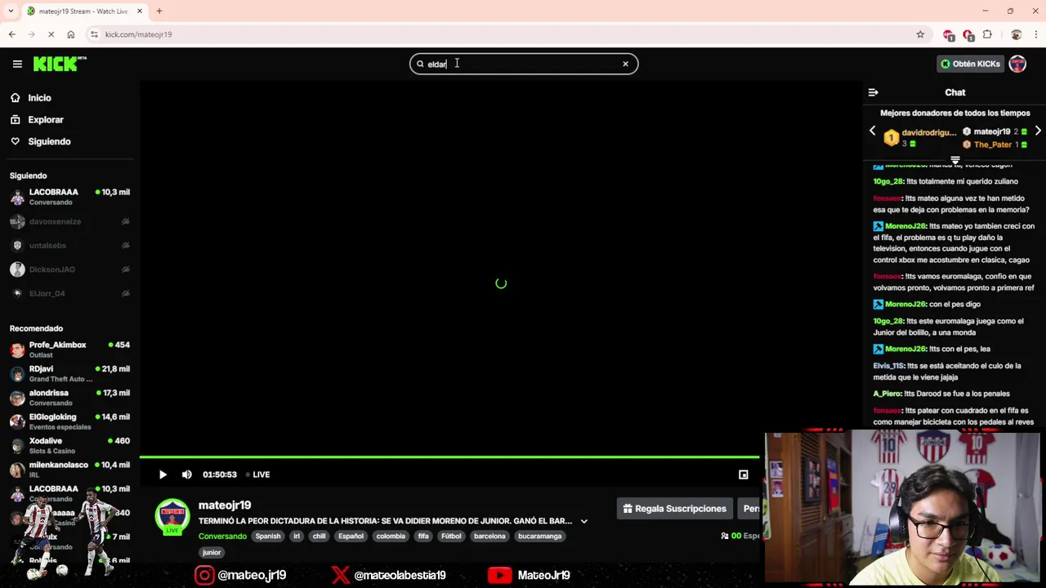Open followed channel LACOBRAAA
The image size is (1046, 588).
click(69, 197)
